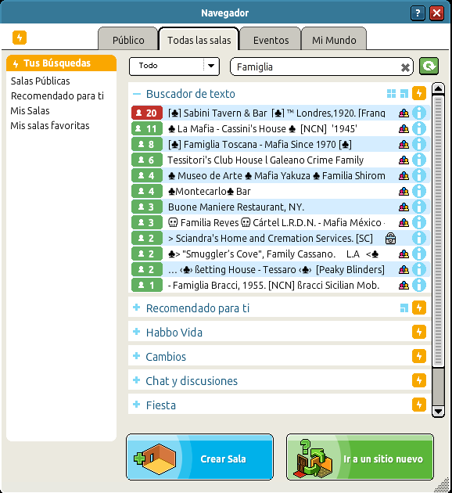Save Buscador de texto search with lightning icon
The height and width of the screenshot is (493, 452).
[419, 93]
